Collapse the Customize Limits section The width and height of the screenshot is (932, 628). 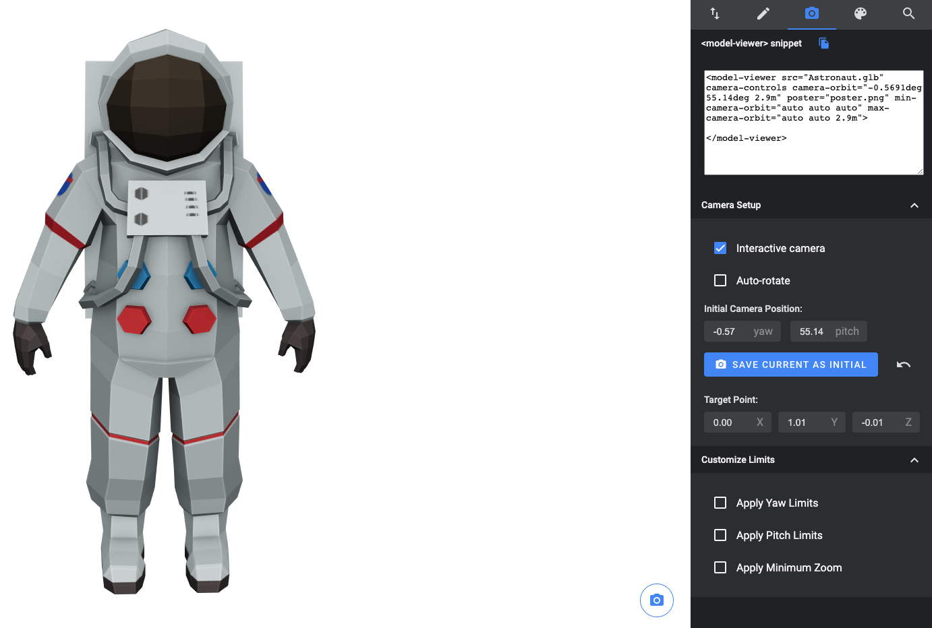[x=914, y=460]
